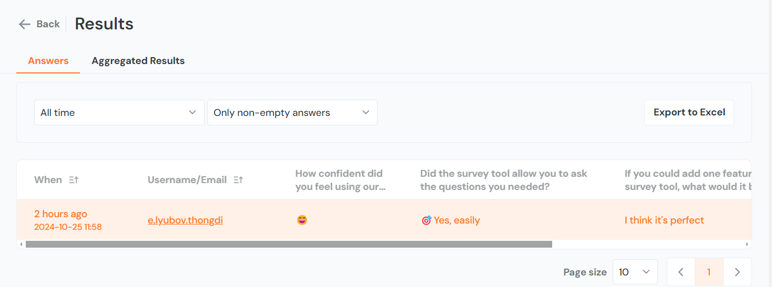Select page number 1
This screenshot has width=772, height=287.
tap(709, 272)
